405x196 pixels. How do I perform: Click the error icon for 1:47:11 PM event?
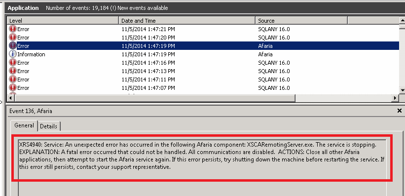tap(13, 79)
